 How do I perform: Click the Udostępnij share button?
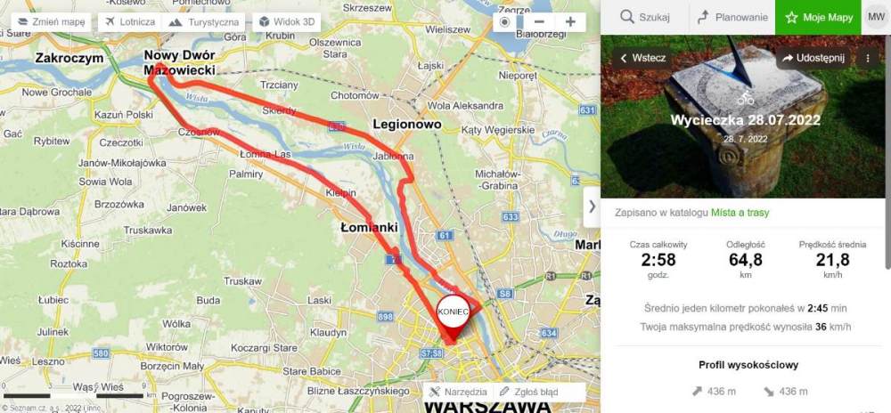(813, 59)
